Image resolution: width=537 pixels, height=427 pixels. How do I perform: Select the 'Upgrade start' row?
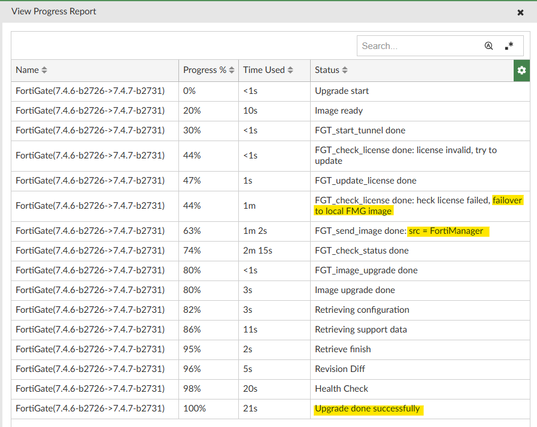[342, 91]
